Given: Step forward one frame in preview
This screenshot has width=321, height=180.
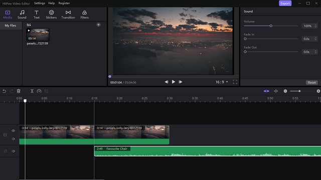Looking at the screenshot, I should [181, 82].
